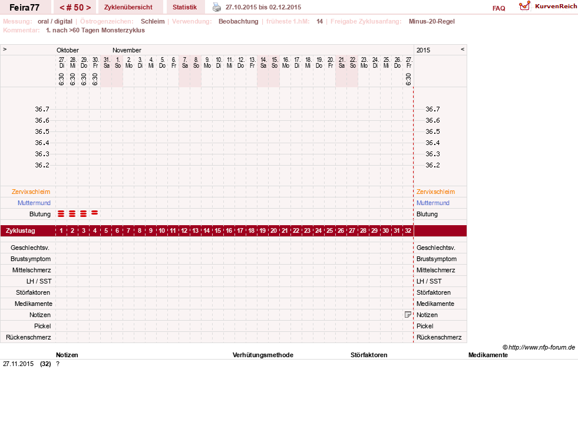Click the printer icon
The width and height of the screenshot is (578, 425).
tap(217, 7)
